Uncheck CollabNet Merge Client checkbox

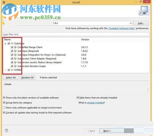click(12, 47)
